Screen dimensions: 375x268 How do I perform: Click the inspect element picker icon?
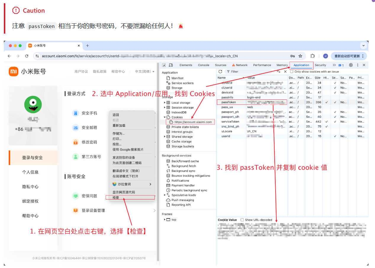click(x=164, y=65)
